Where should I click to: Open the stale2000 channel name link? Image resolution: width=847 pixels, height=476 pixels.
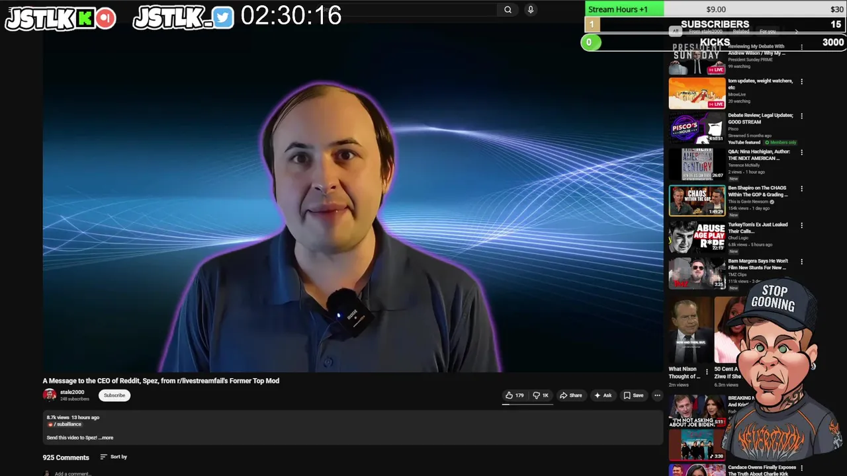(72, 392)
